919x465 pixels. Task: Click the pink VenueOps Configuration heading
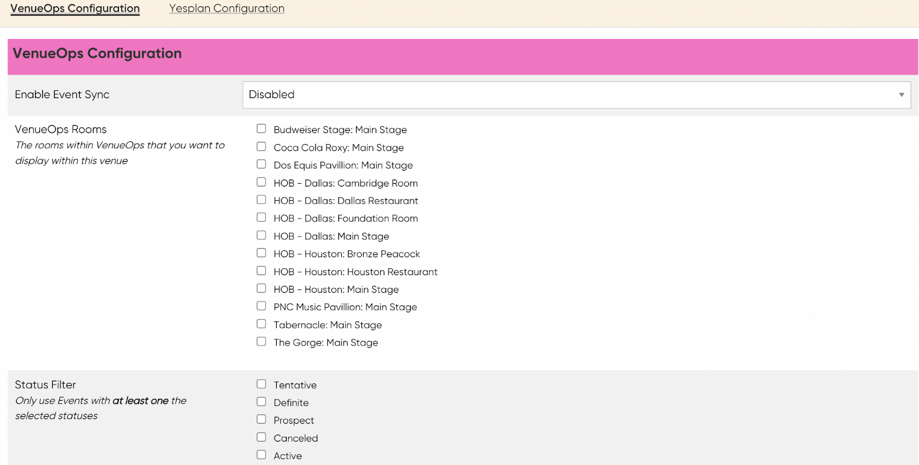[97, 53]
